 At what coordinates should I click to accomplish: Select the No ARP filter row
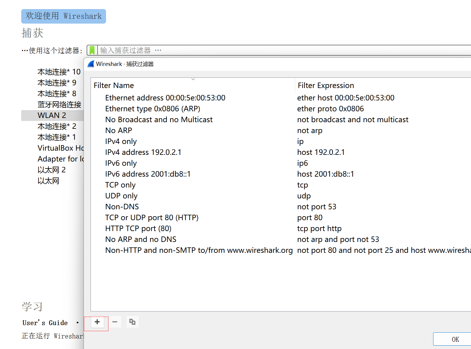click(x=119, y=130)
